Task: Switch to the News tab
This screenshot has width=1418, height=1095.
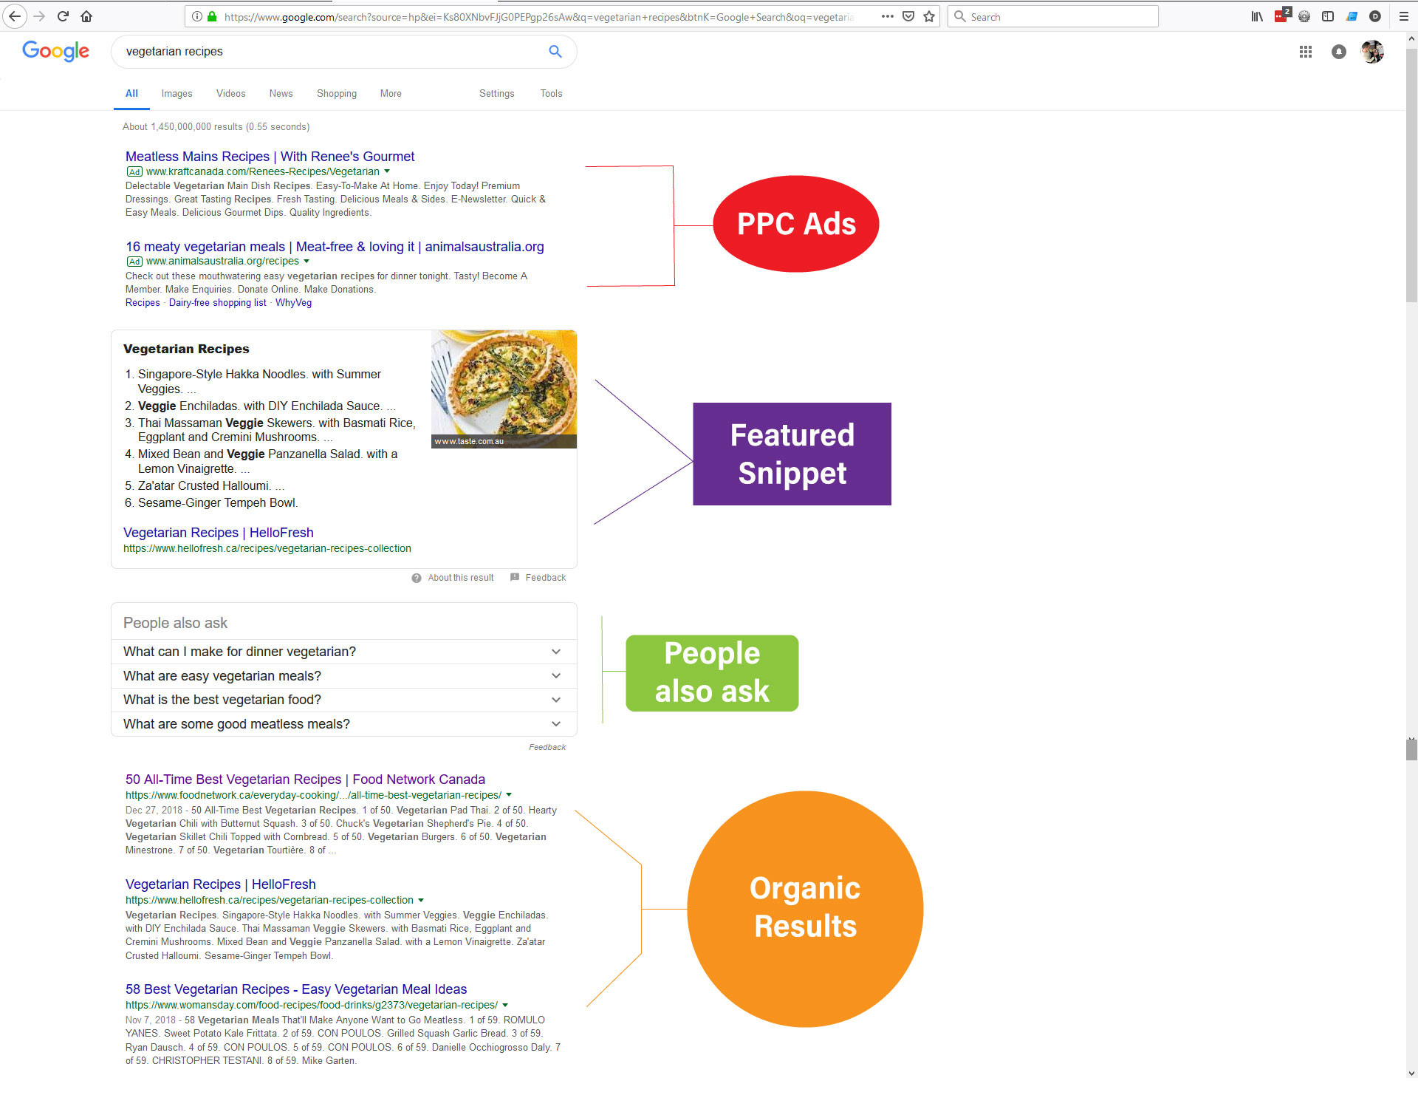Action: point(281,93)
